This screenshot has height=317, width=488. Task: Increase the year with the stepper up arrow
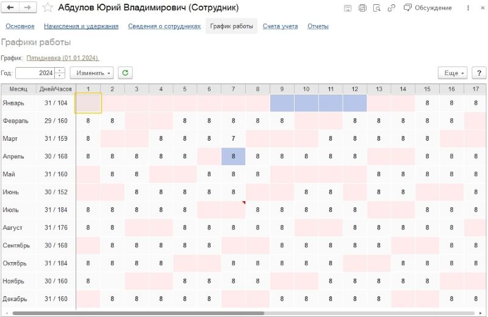[59, 70]
